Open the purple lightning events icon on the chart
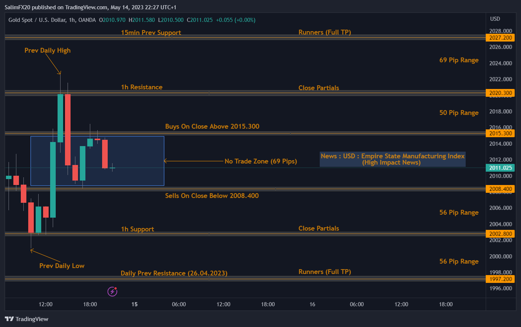The image size is (521, 327). tap(112, 291)
